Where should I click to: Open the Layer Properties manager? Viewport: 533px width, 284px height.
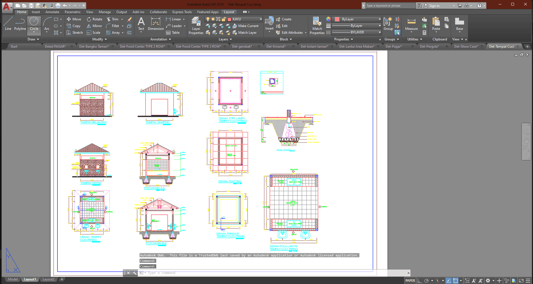point(196,26)
